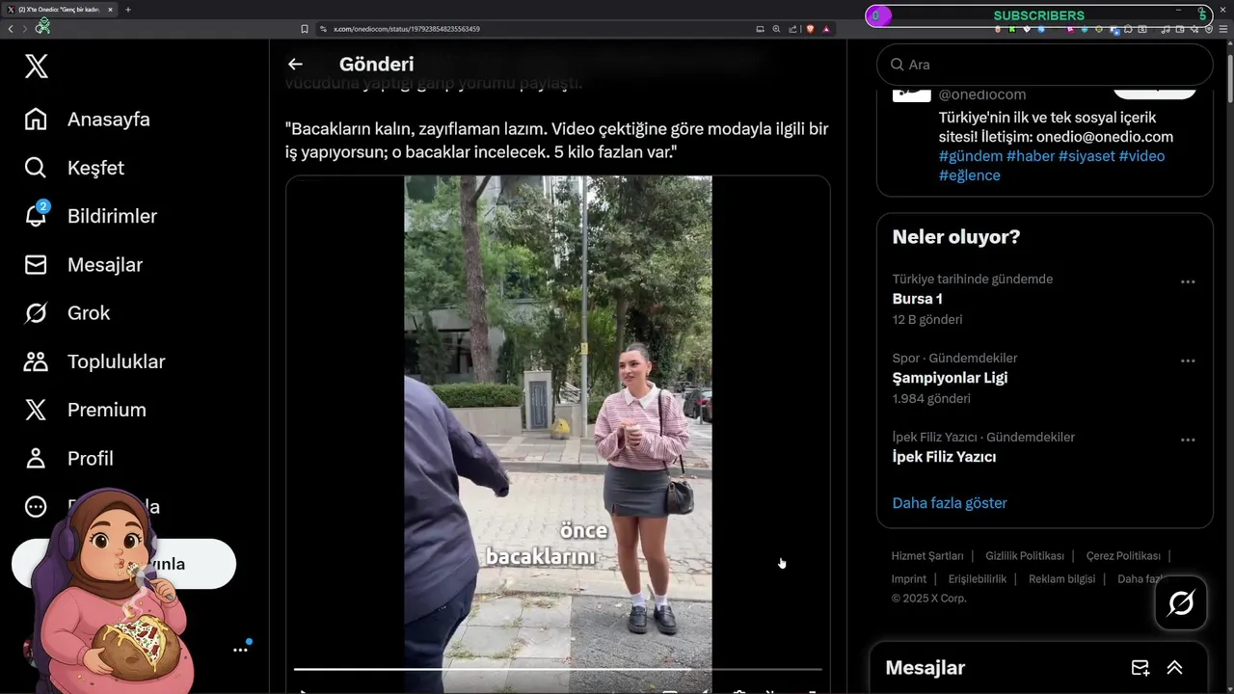Viewport: 1234px width, 694px height.
Task: Open Topluluklar menu label
Action: (116, 361)
